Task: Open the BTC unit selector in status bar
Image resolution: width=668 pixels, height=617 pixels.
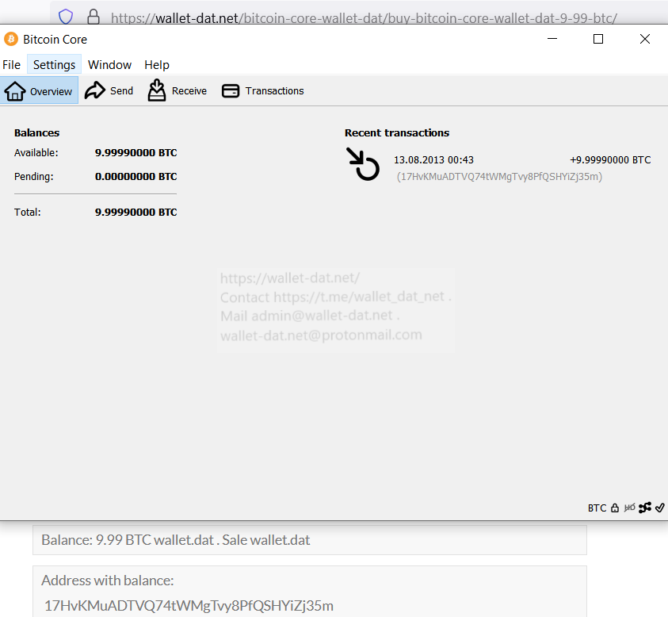Action: point(597,508)
